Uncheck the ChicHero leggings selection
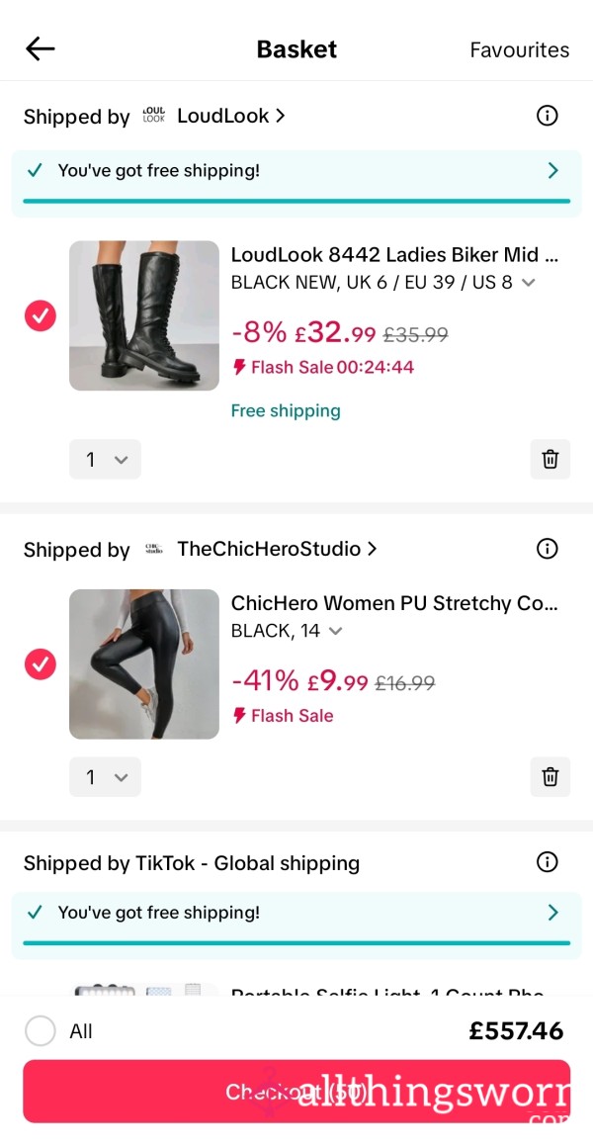 41,663
